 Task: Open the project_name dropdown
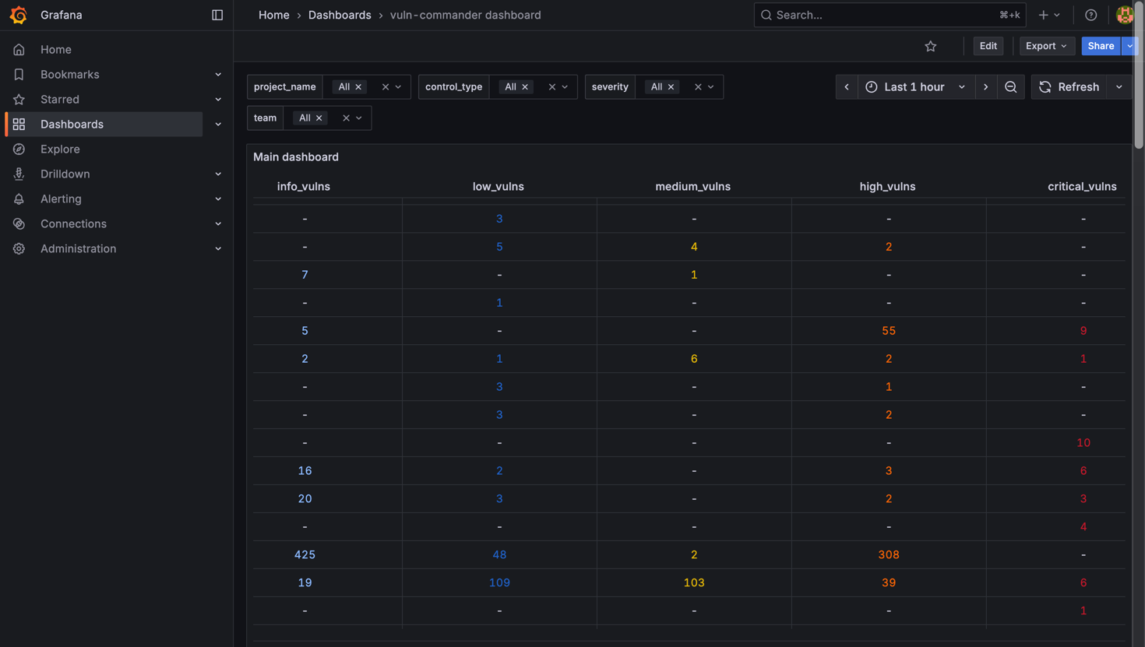399,87
